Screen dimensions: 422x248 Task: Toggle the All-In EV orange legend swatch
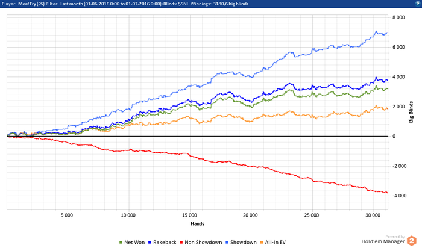[262, 243]
